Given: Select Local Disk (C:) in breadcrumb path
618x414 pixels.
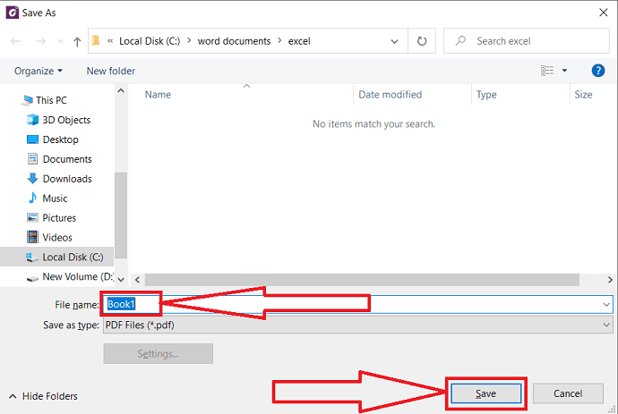Looking at the screenshot, I should (x=150, y=41).
